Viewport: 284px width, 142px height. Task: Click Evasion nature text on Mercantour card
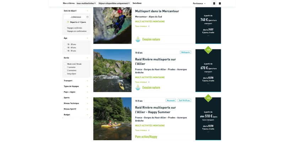(x=151, y=39)
